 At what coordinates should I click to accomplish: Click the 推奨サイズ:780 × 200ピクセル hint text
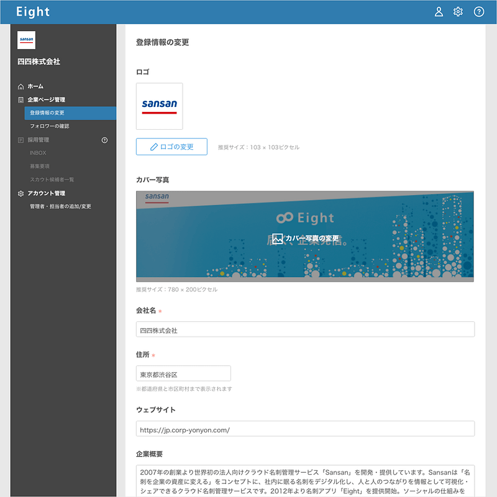[x=177, y=290]
